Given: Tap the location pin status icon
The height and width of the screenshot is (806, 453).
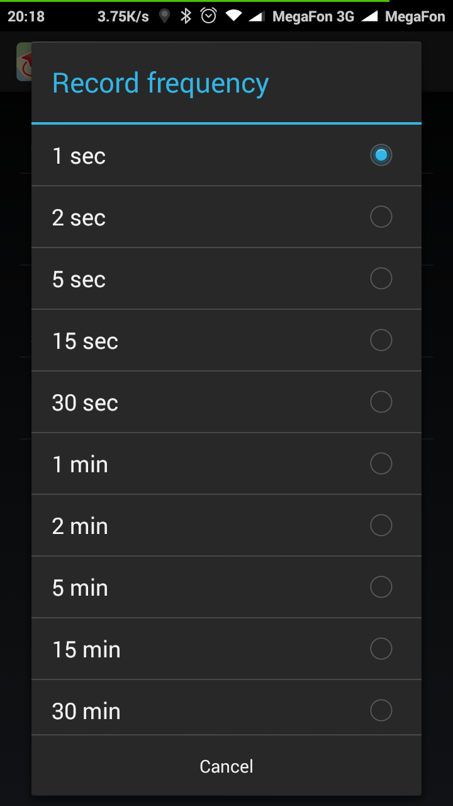Looking at the screenshot, I should click(165, 16).
